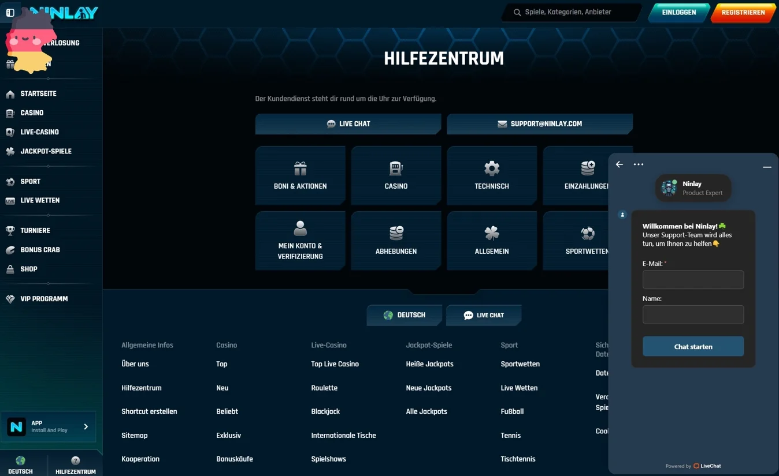779x476 pixels.
Task: Open the Sportwetten help category icon
Action: point(587,234)
